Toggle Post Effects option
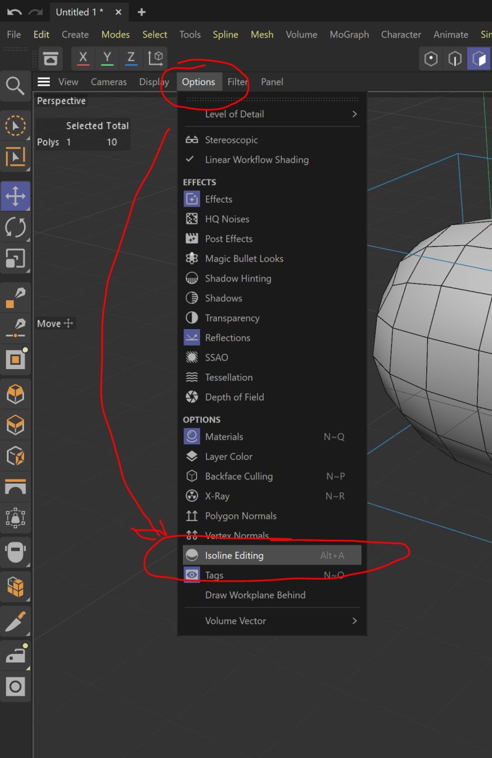This screenshot has width=492, height=758. pyautogui.click(x=272, y=238)
